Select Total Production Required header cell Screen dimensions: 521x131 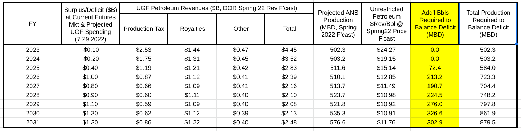point(488,24)
